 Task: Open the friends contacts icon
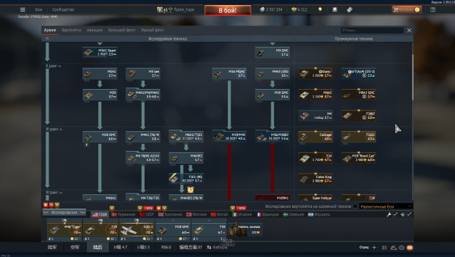[393, 248]
